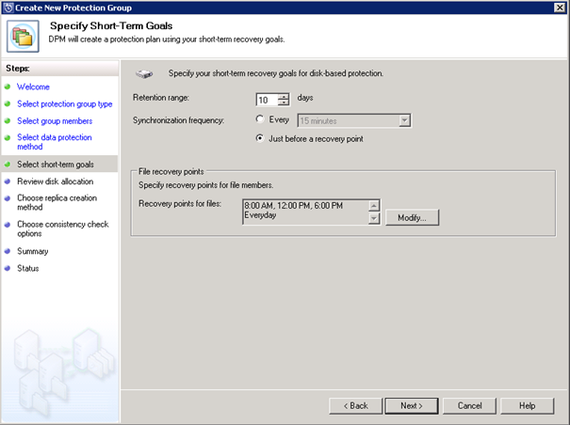Click the blue bullet next to Status
The width and height of the screenshot is (570, 425).
8,268
